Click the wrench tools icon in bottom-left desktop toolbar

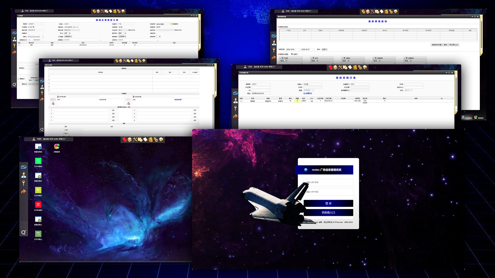pyautogui.click(x=135, y=140)
